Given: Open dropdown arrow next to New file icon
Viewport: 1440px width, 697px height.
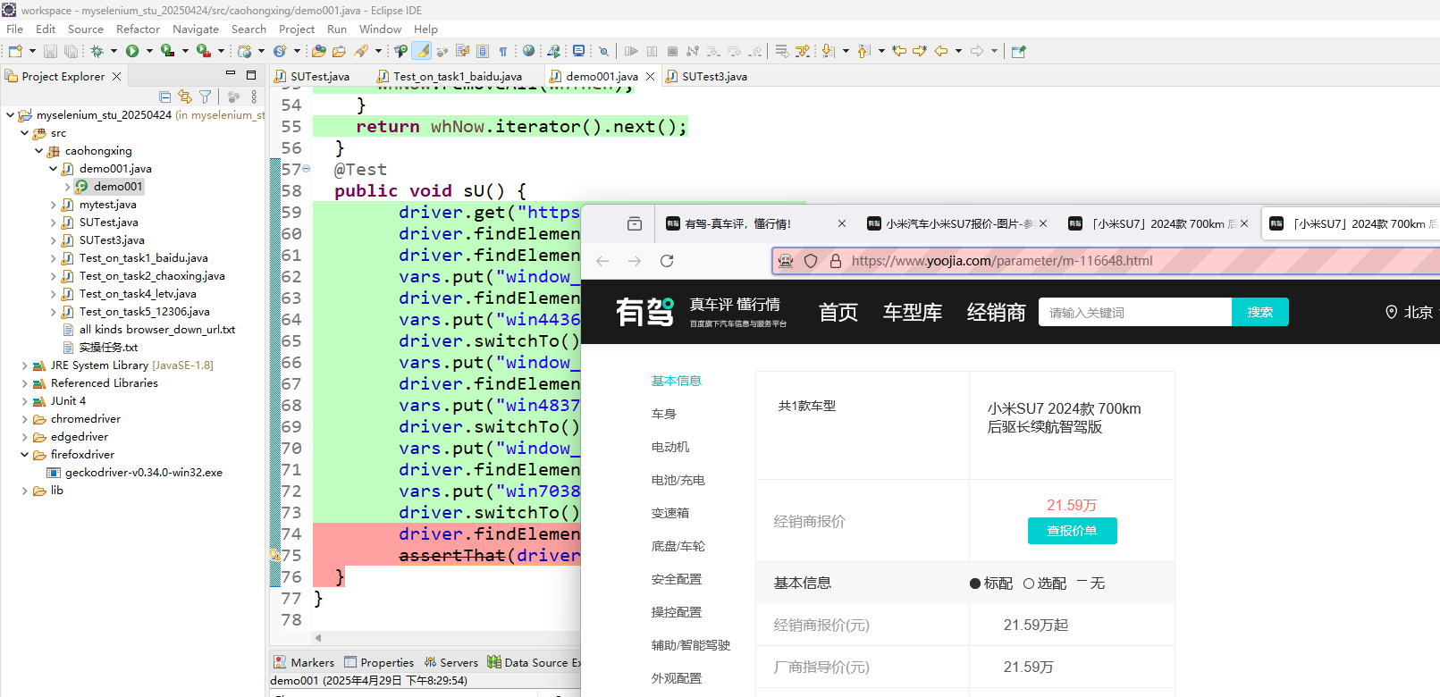Looking at the screenshot, I should (x=32, y=51).
